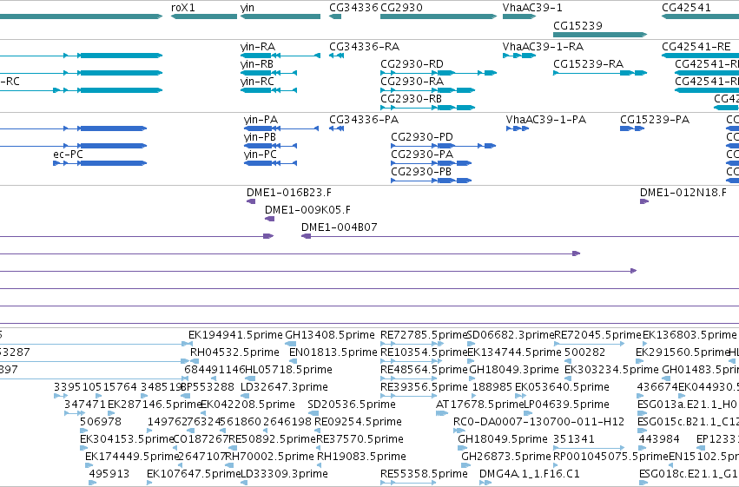Click EST HL05718.5prime label
The height and width of the screenshot is (487, 739).
tap(289, 370)
